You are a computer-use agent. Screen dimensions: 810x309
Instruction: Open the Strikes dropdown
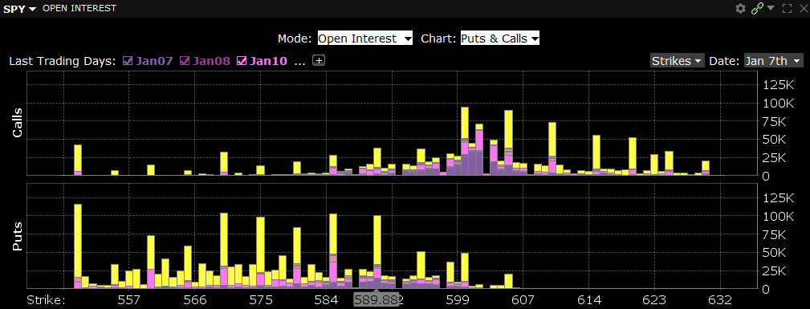[x=678, y=60]
